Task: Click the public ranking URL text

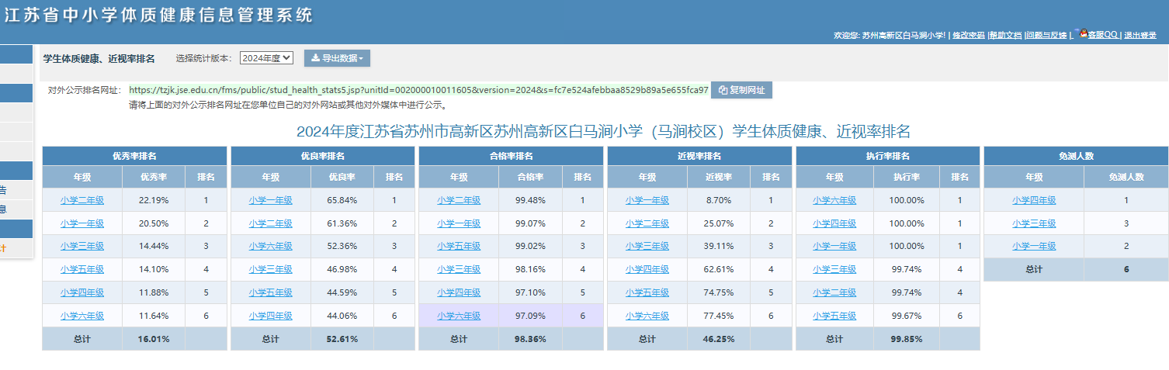Action: [418, 90]
